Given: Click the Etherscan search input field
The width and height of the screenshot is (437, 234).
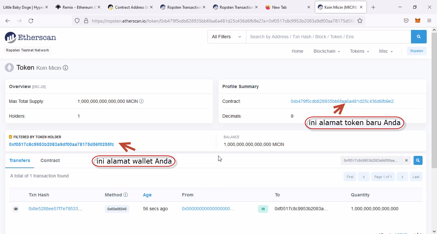Looking at the screenshot, I should pyautogui.click(x=328, y=37).
